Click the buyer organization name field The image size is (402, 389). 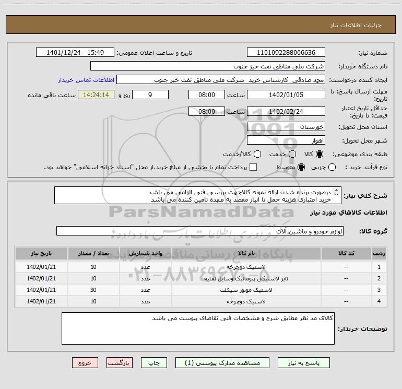click(x=208, y=66)
